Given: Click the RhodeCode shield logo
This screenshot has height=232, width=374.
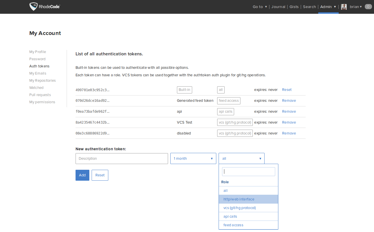Looking at the screenshot, I should pyautogui.click(x=34, y=7).
